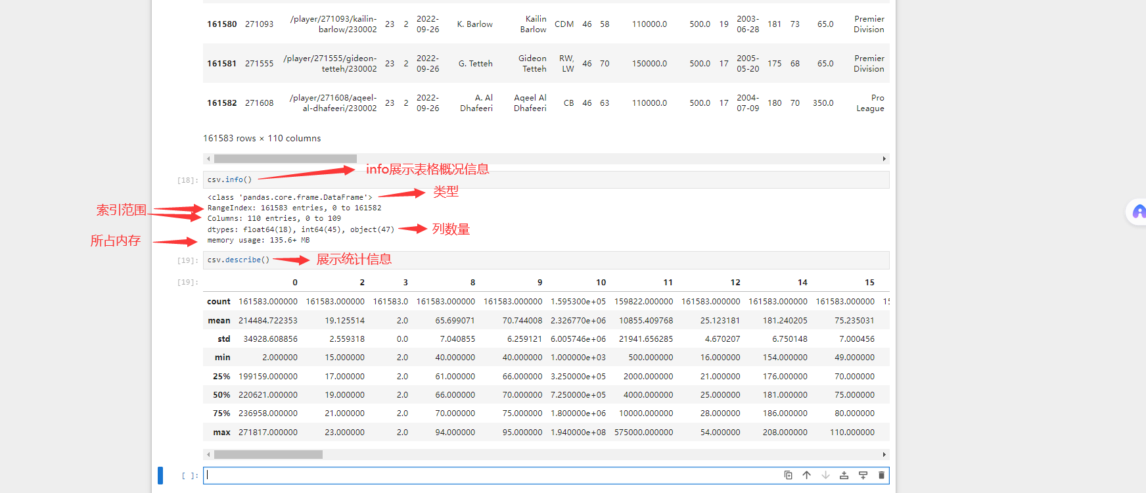The height and width of the screenshot is (493, 1146).
Task: Select the RangeIndex output line
Action: [x=294, y=208]
